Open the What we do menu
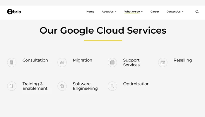This screenshot has width=205, height=117. [x=132, y=12]
